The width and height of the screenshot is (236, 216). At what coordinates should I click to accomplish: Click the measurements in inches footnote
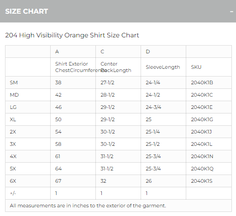(x=88, y=206)
